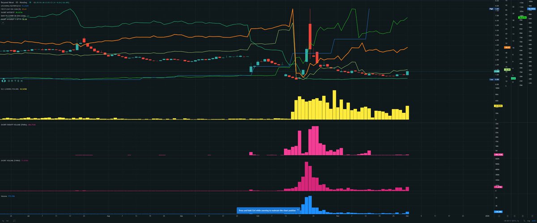This screenshot has height=223, width=537.
Task: Click the Oct label on the time axis
Action: coord(257,216)
